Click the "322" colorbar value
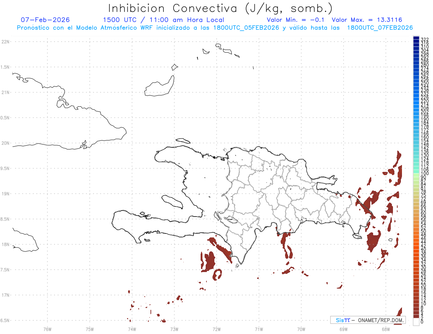 pos(425,39)
